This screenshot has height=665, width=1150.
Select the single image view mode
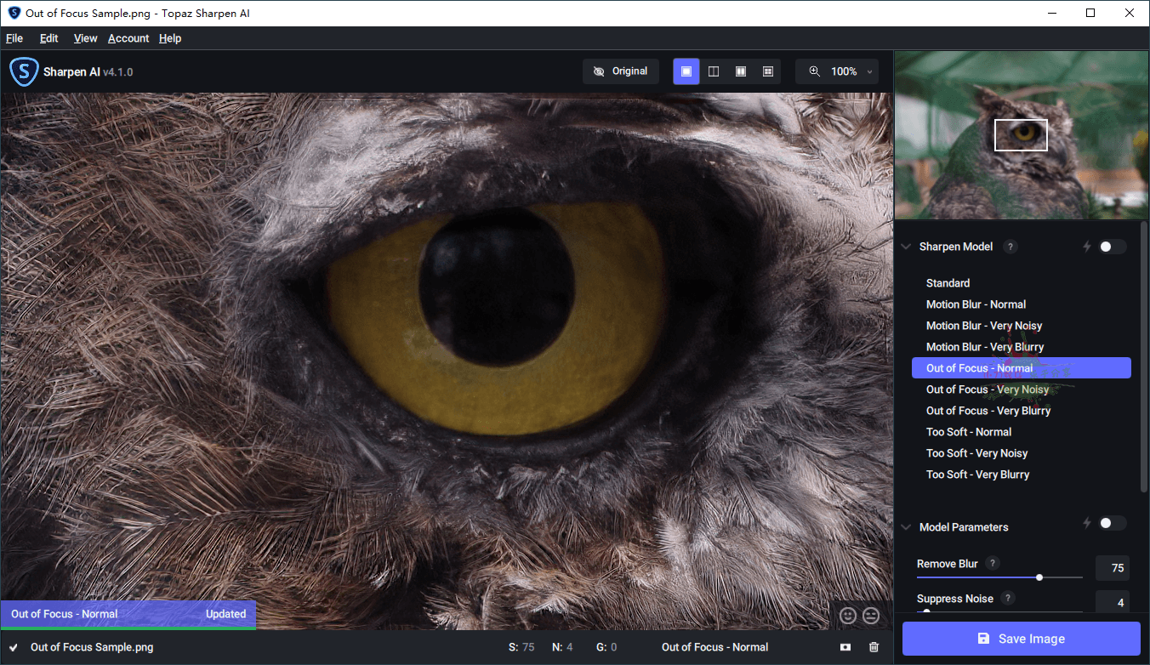point(686,71)
